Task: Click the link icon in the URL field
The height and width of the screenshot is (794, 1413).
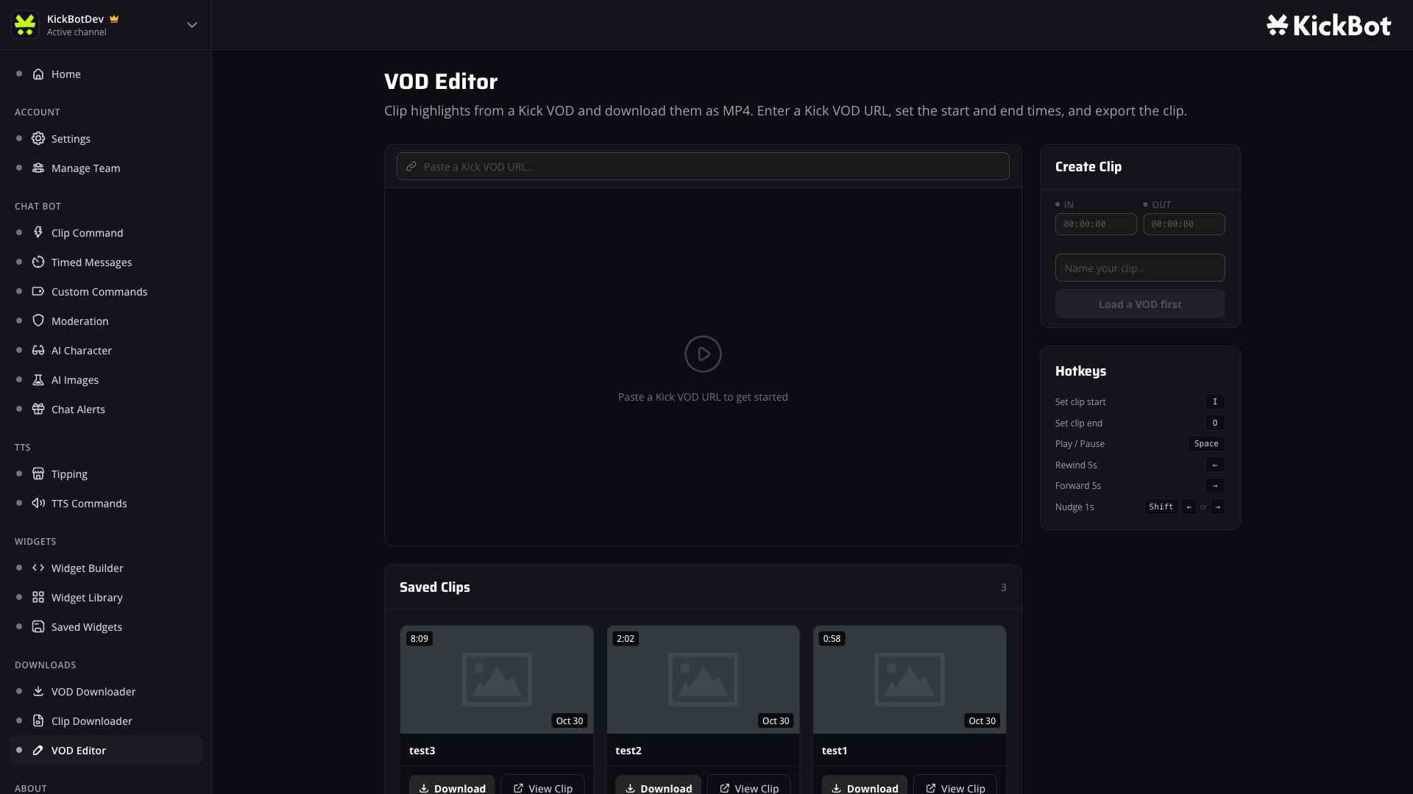Action: (x=411, y=167)
